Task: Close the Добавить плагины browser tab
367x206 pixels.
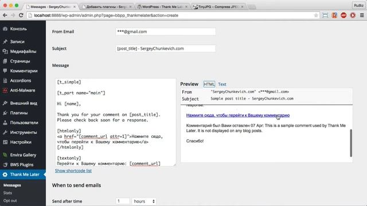Action: 131,7
